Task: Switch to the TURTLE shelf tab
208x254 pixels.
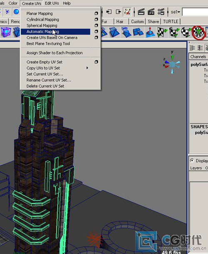Action: click(x=171, y=21)
